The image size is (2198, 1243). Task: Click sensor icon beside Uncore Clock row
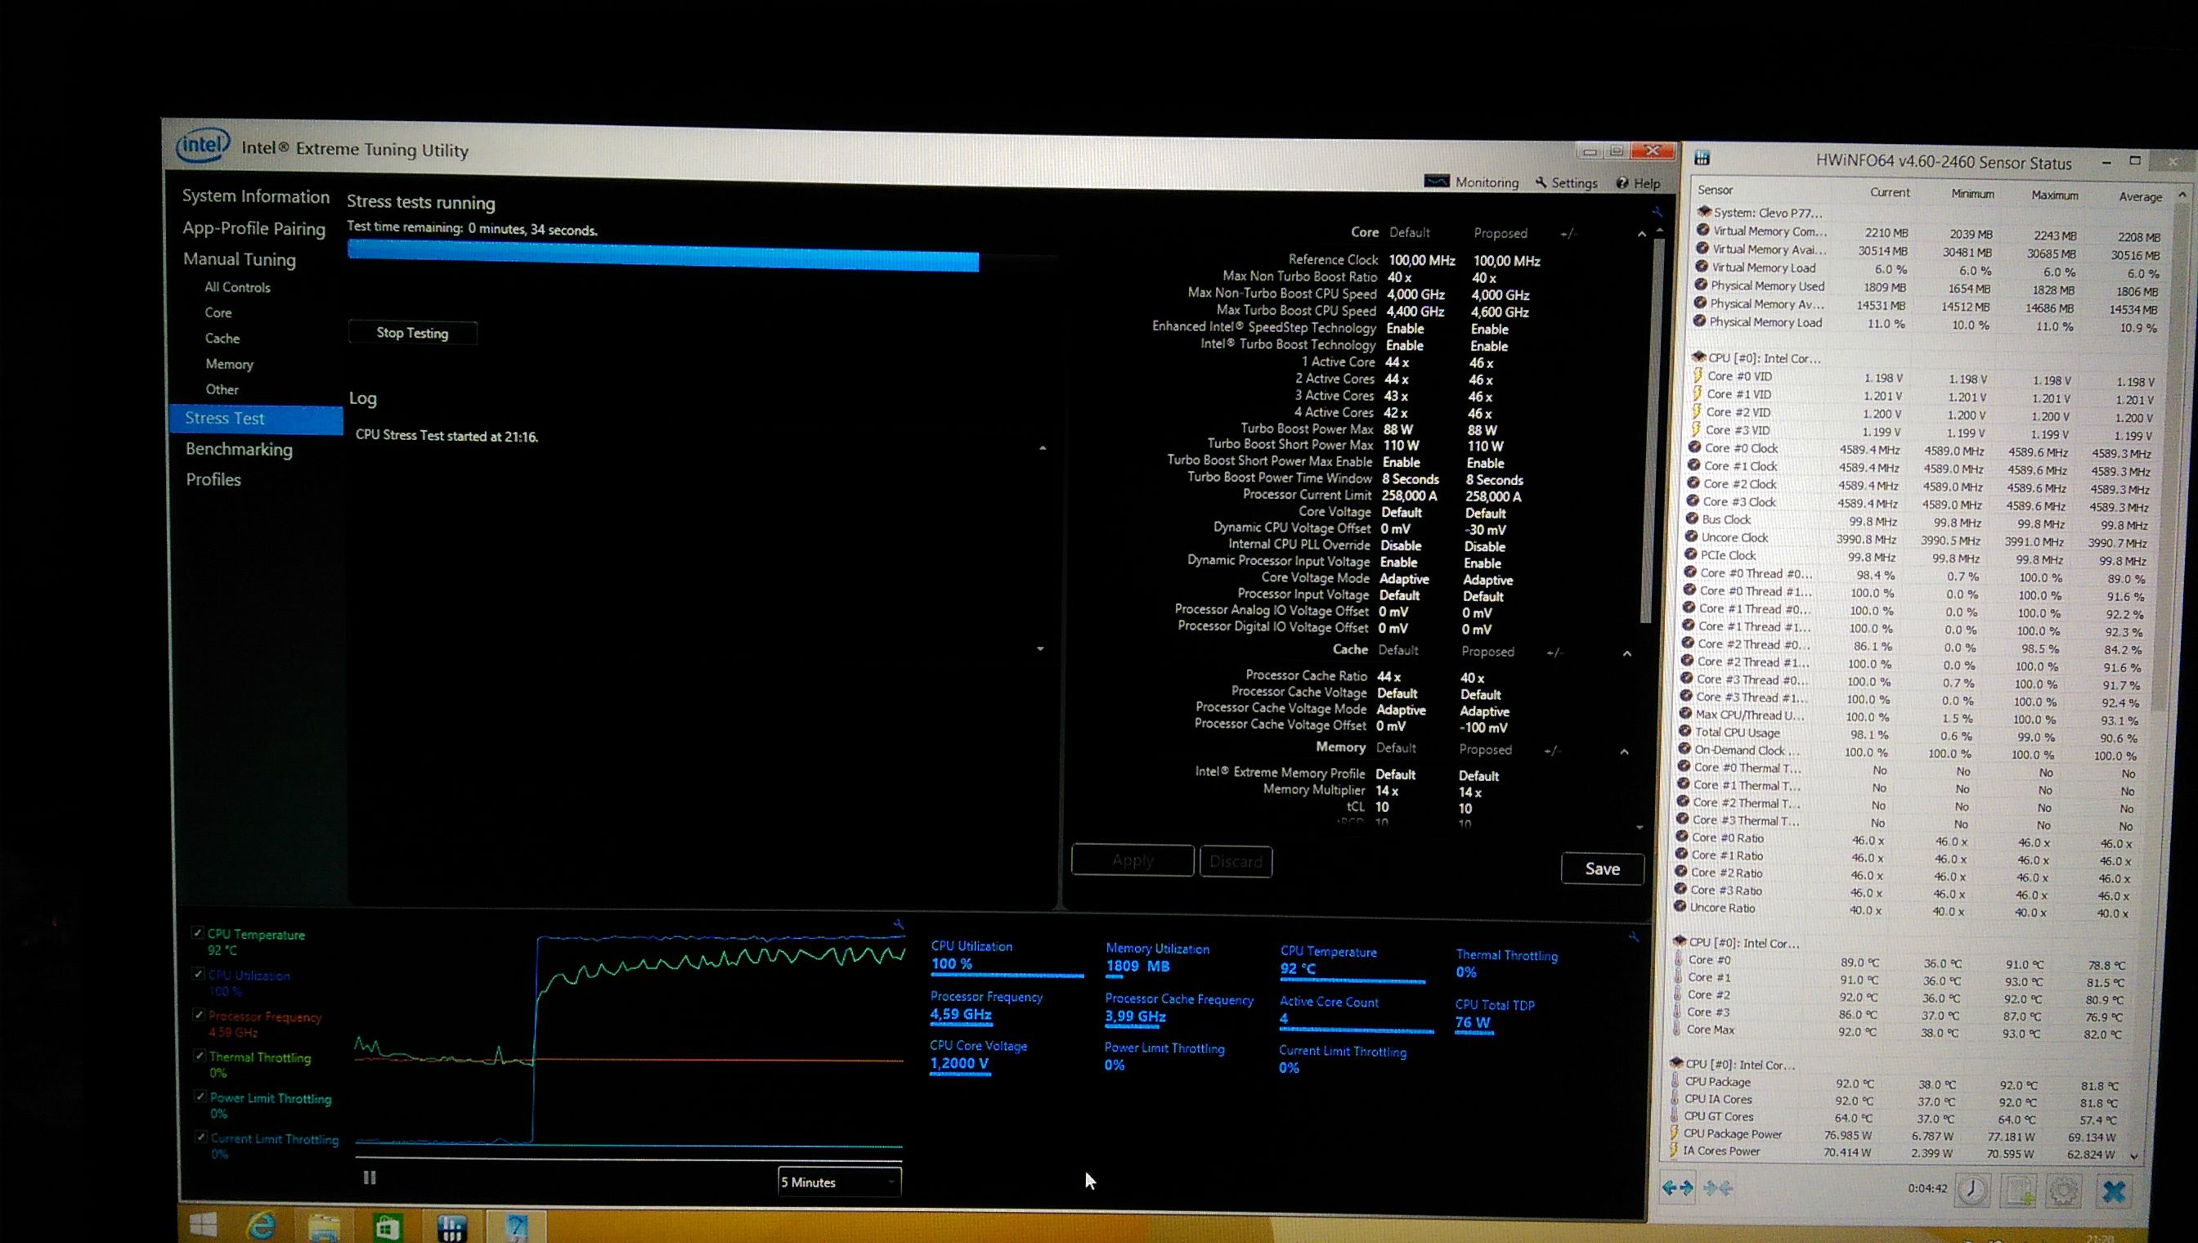pos(1691,537)
